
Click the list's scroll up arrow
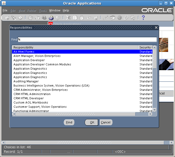pyautogui.click(x=154, y=47)
